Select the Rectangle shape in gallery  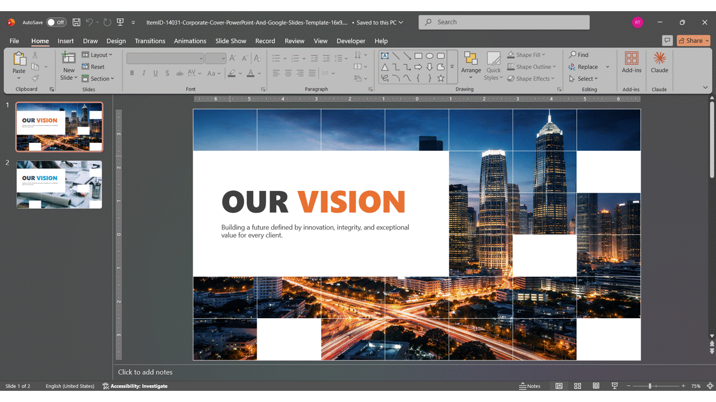418,56
